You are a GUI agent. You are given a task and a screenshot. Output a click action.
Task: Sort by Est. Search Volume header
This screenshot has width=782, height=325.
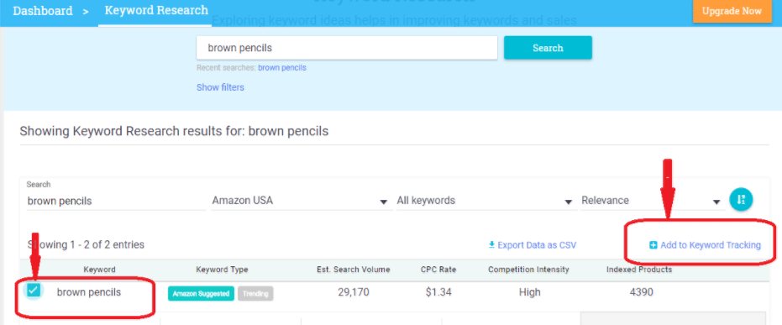click(x=353, y=270)
